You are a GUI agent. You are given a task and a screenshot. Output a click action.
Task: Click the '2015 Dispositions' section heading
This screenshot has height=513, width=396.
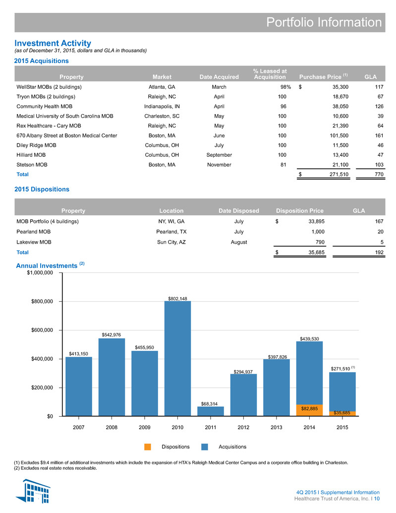click(42, 189)
